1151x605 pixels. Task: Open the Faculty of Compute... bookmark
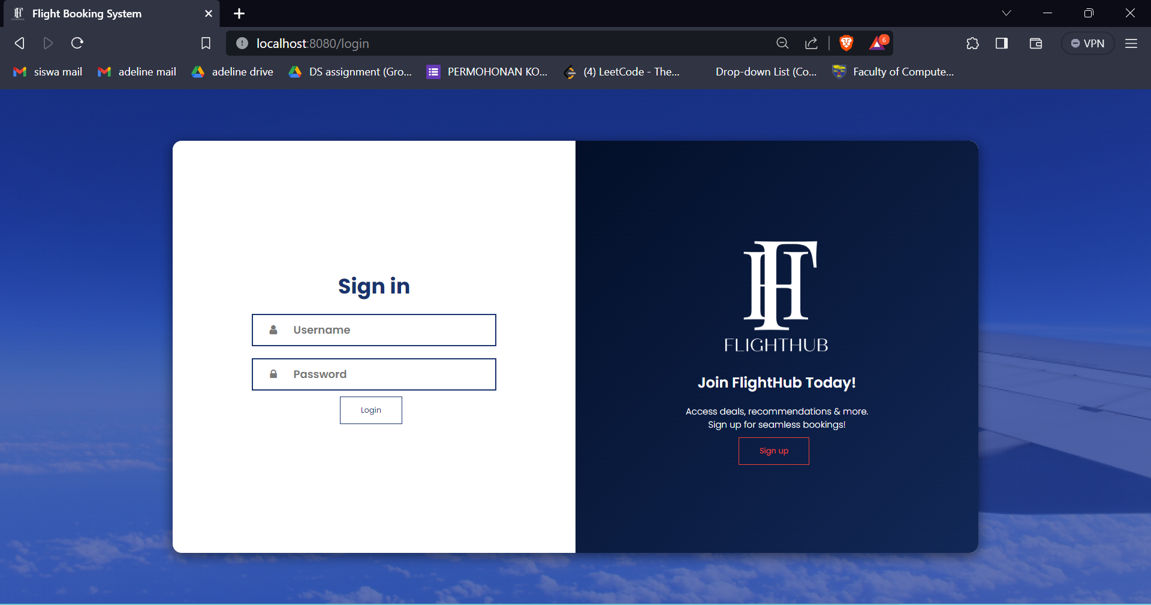point(893,72)
